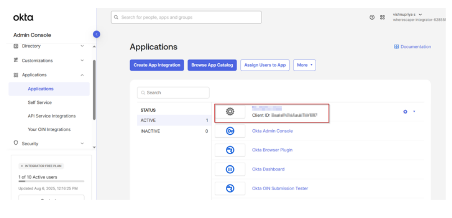Open the apps grid icon in header

pos(382,18)
